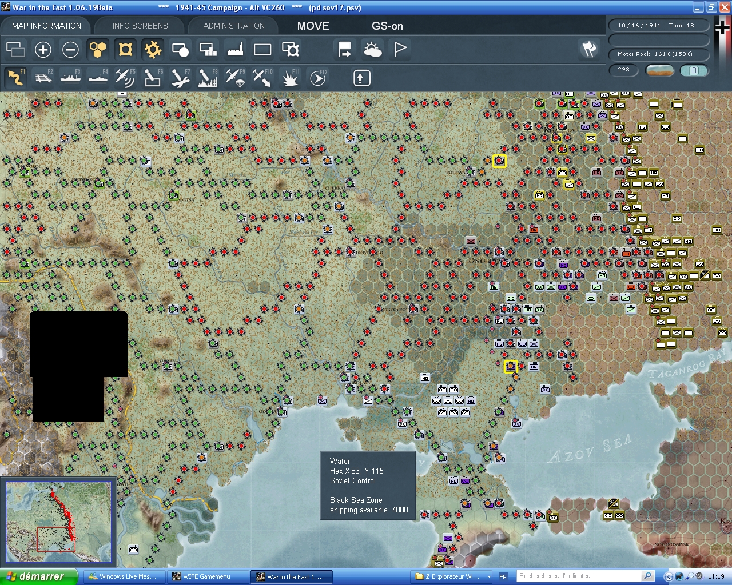Click the end turn arrow icon
732x585 pixels.
pyautogui.click(x=344, y=50)
